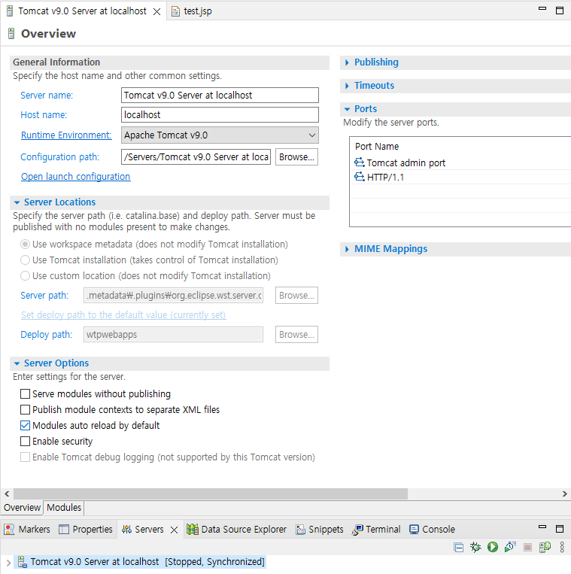Open the Markers view tab
This screenshot has width=571, height=574.
[27, 530]
